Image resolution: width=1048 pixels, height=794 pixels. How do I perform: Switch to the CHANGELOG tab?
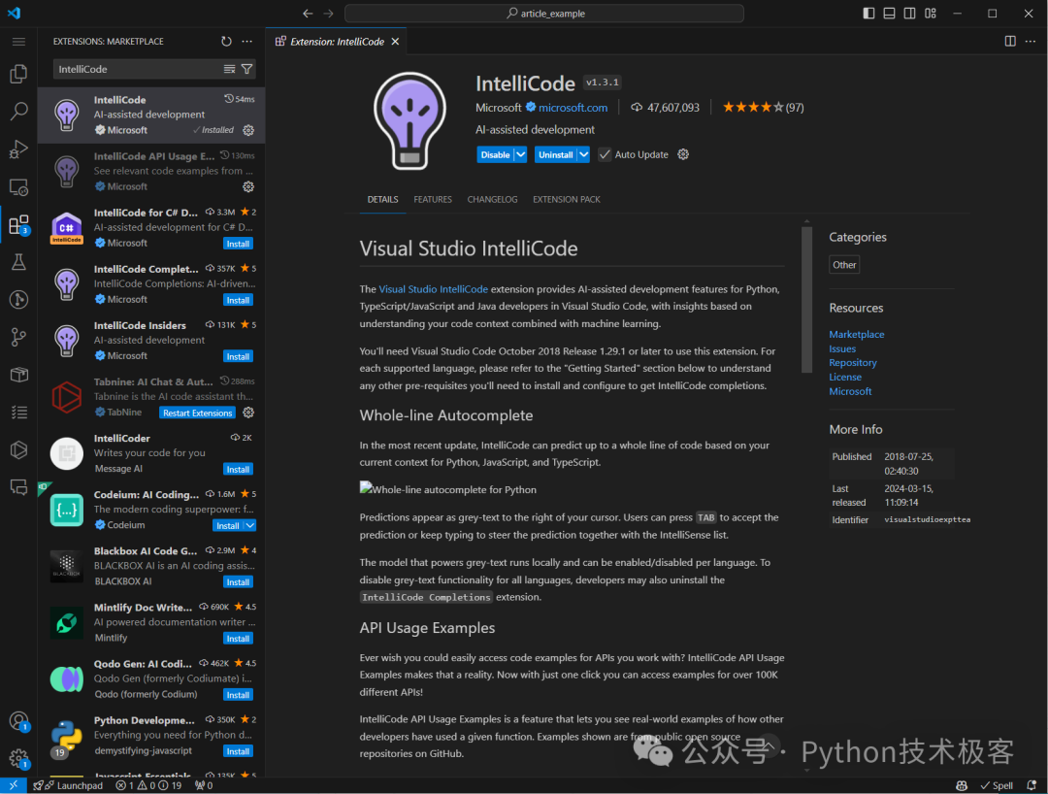[x=493, y=199]
